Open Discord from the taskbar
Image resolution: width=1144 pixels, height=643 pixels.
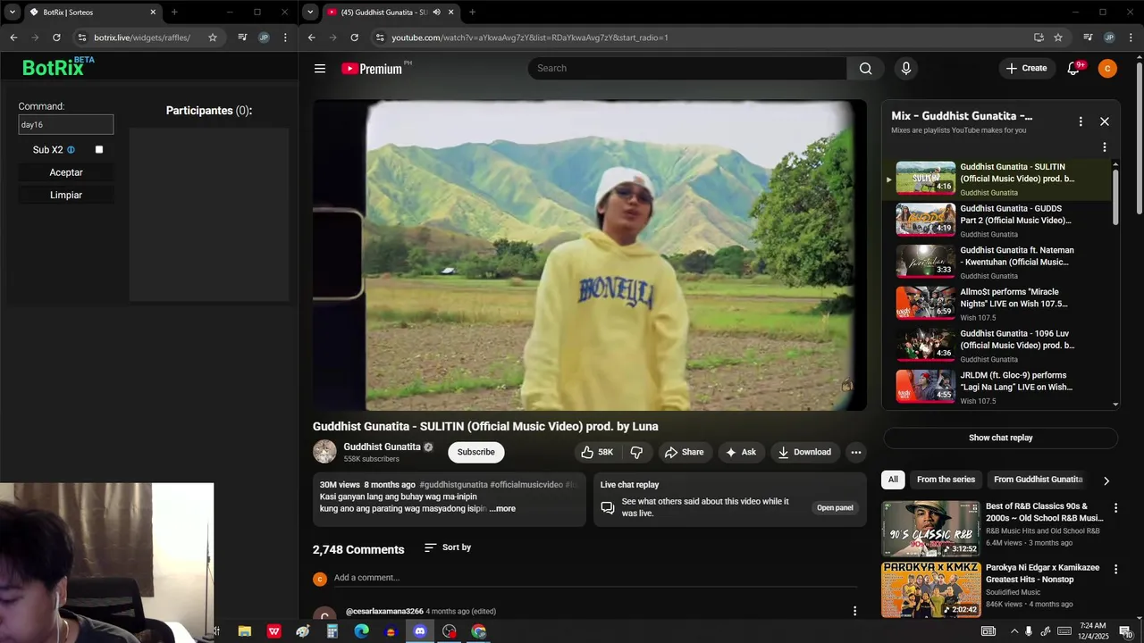click(420, 631)
